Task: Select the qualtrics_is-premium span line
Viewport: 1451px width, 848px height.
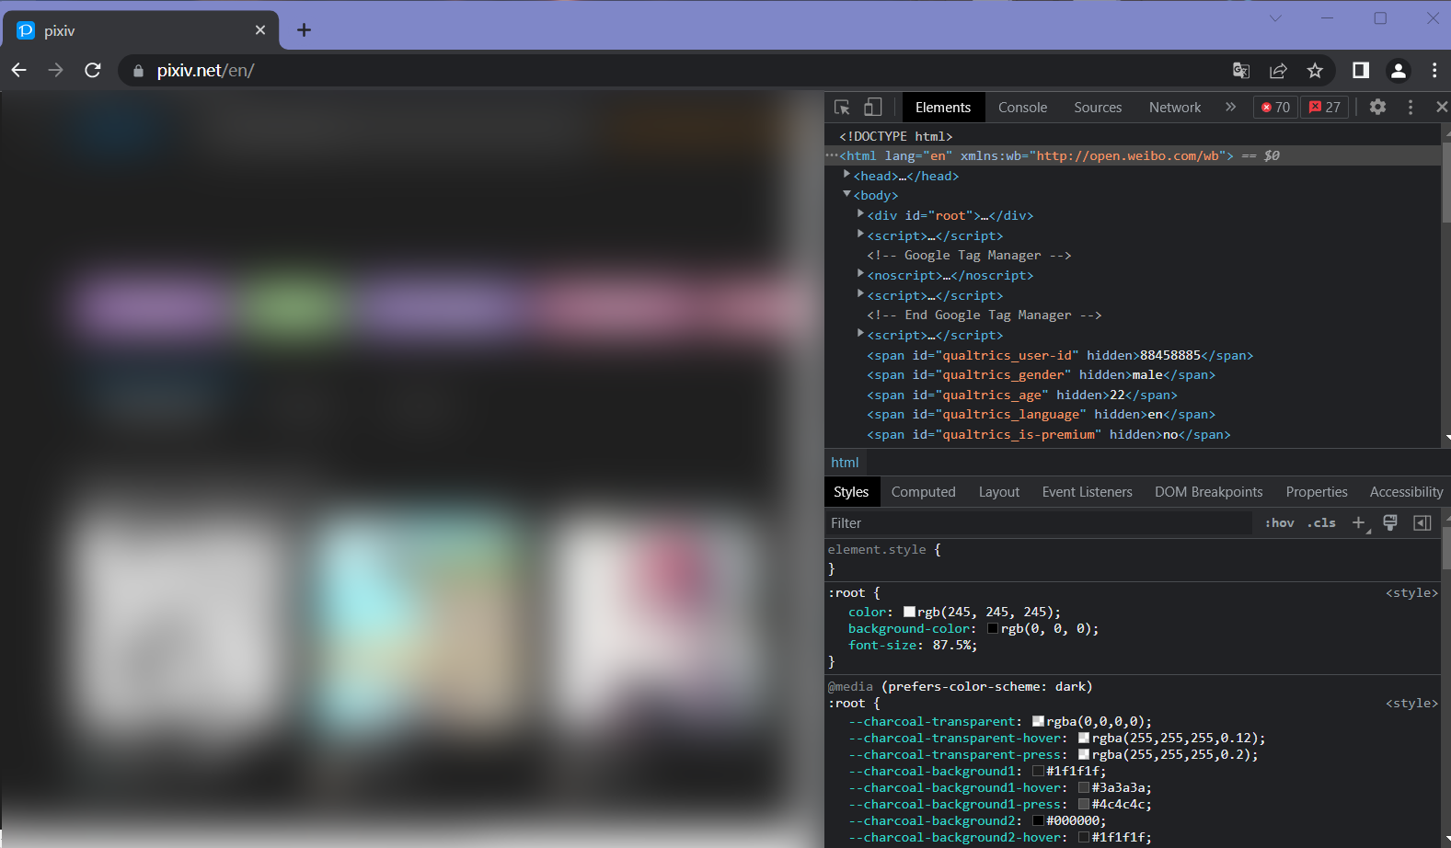Action: point(1048,434)
